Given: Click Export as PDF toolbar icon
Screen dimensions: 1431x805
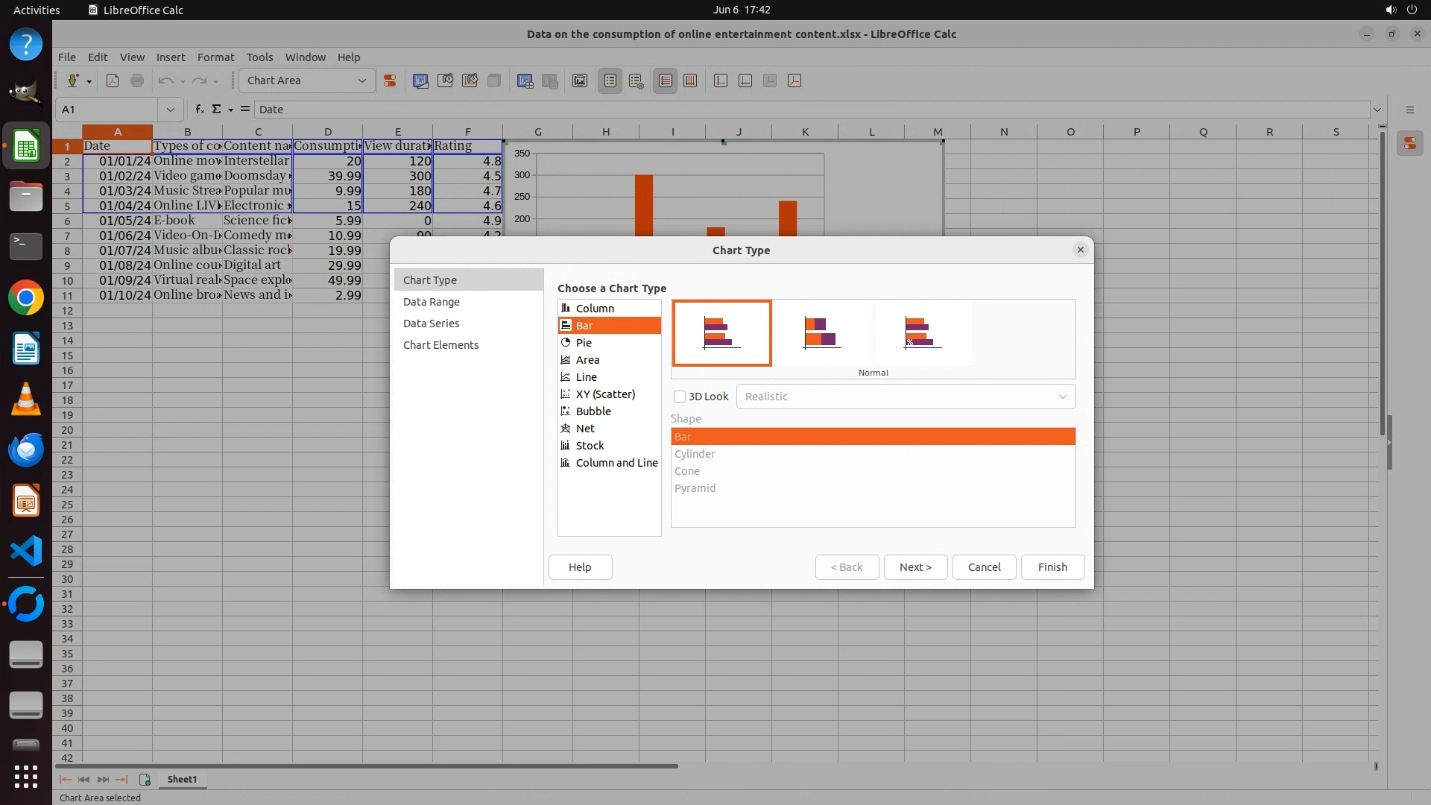Looking at the screenshot, I should (x=113, y=80).
